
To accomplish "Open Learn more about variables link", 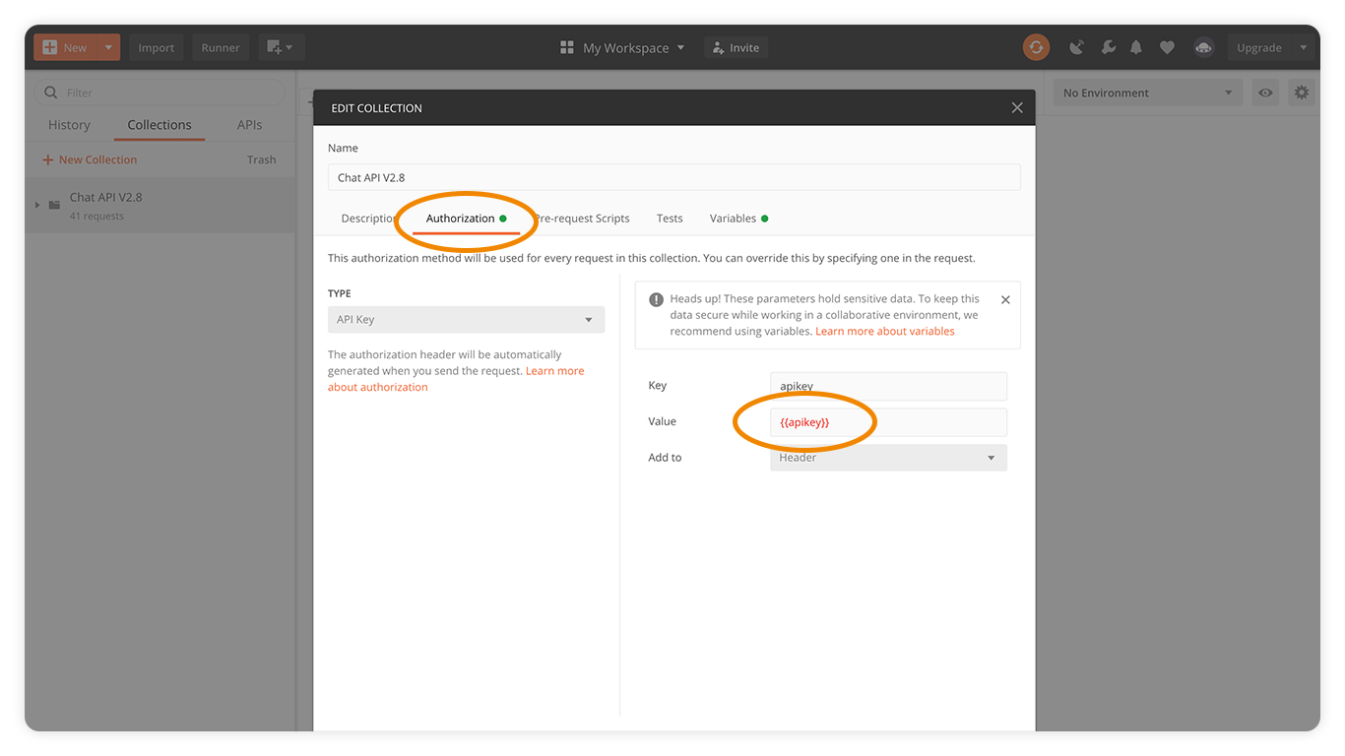I will click(x=885, y=332).
